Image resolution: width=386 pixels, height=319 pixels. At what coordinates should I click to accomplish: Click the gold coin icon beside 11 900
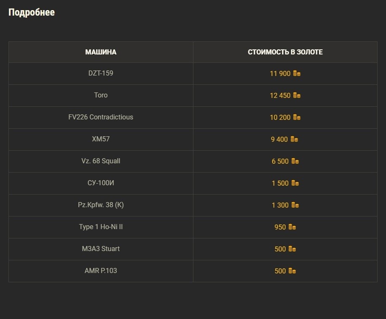tap(297, 74)
